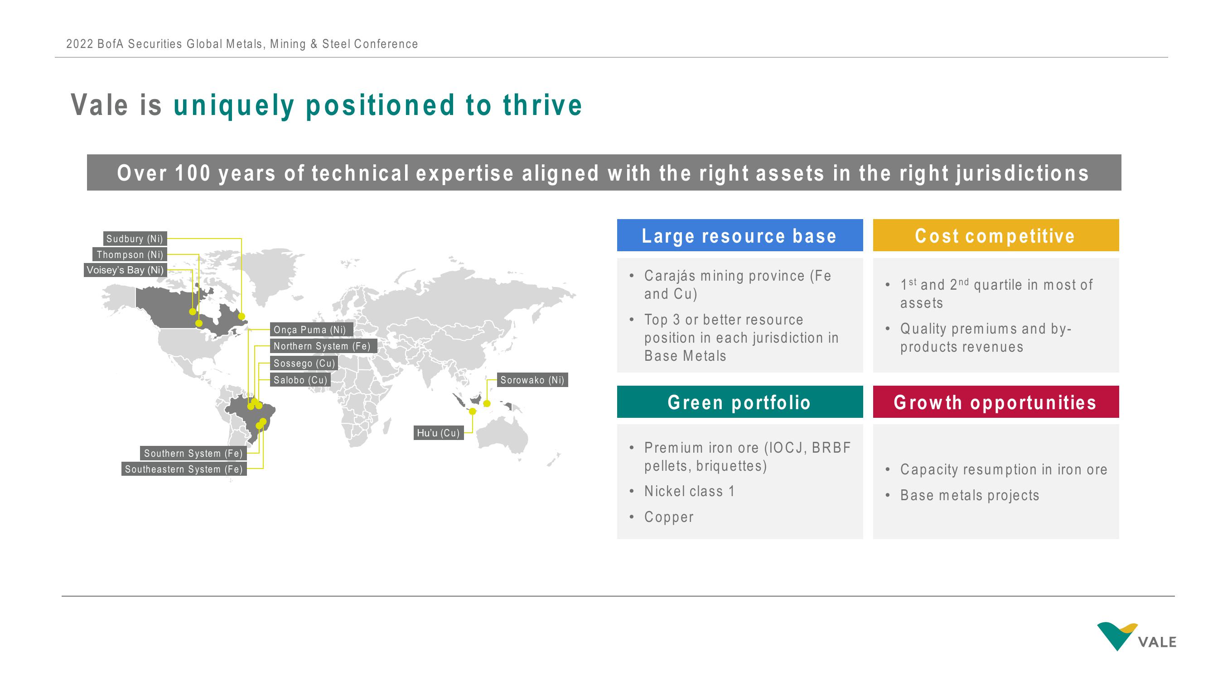
Task: Click the highlighted Brazil region on the map
Action: (x=247, y=417)
